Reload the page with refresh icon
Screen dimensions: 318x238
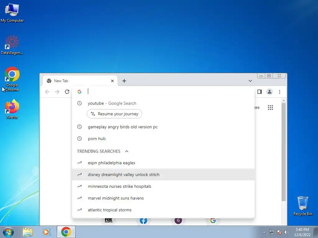[67, 92]
